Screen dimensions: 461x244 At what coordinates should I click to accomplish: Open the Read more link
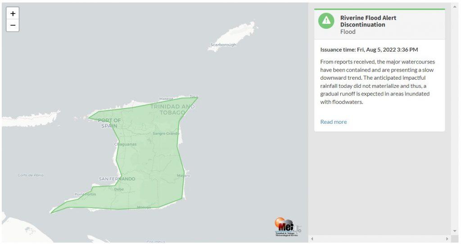click(x=334, y=122)
